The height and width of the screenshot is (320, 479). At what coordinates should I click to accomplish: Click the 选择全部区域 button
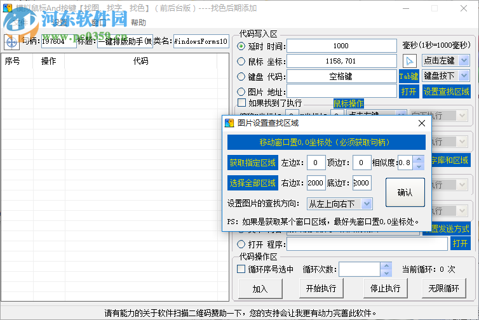tap(253, 183)
